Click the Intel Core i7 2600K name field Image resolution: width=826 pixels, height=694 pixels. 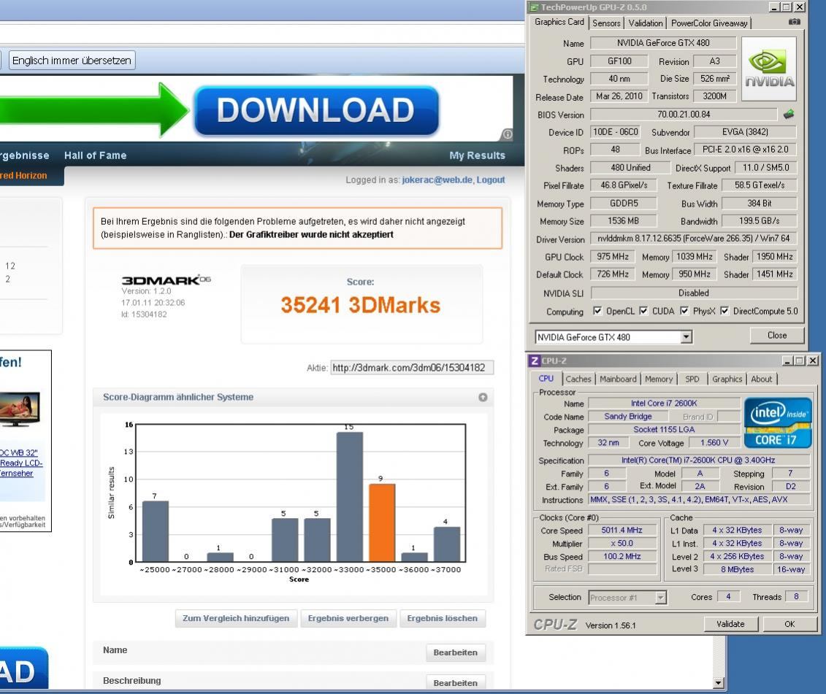pyautogui.click(x=664, y=404)
